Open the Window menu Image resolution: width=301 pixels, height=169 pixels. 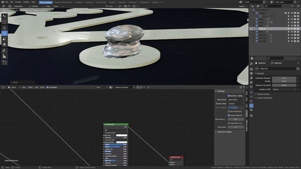[x=26, y=2]
